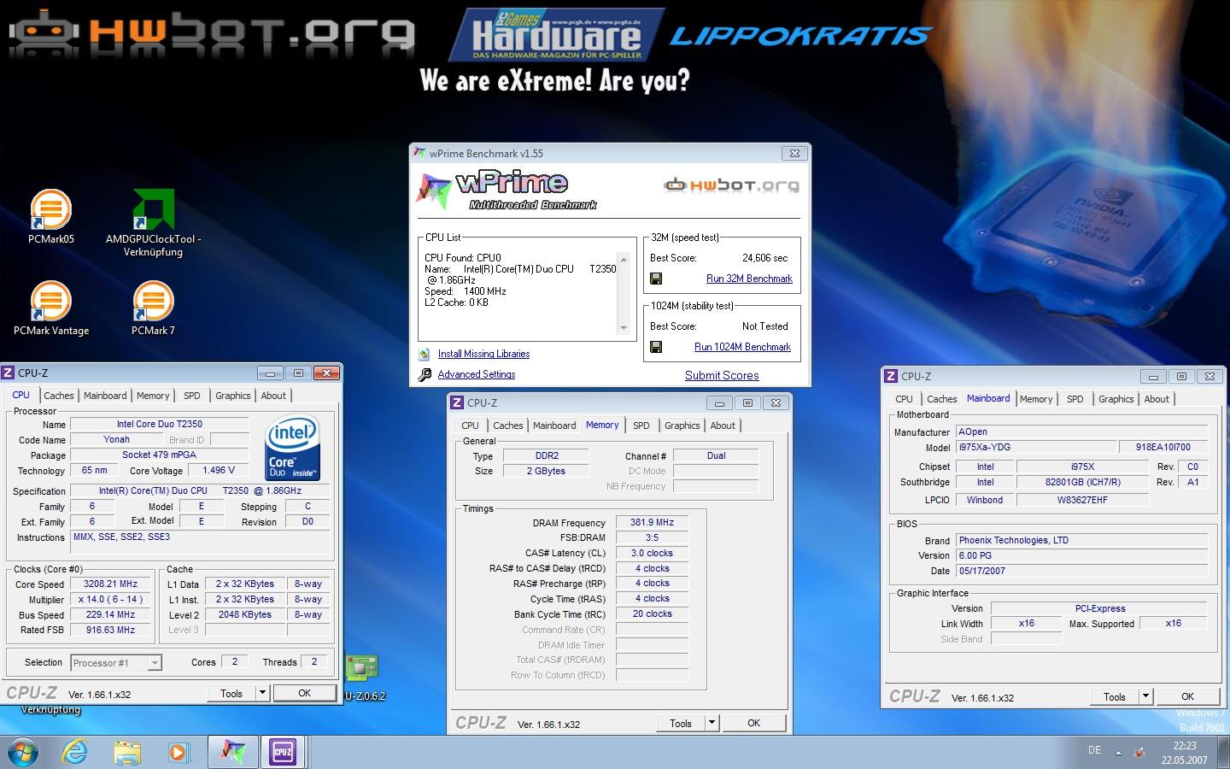
Task: Click the Show Desktop button at the taskbar edge
Action: pyautogui.click(x=1223, y=752)
